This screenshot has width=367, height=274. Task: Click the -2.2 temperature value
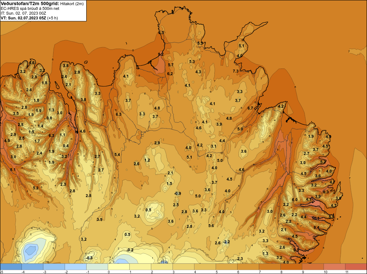(x=226, y=242)
